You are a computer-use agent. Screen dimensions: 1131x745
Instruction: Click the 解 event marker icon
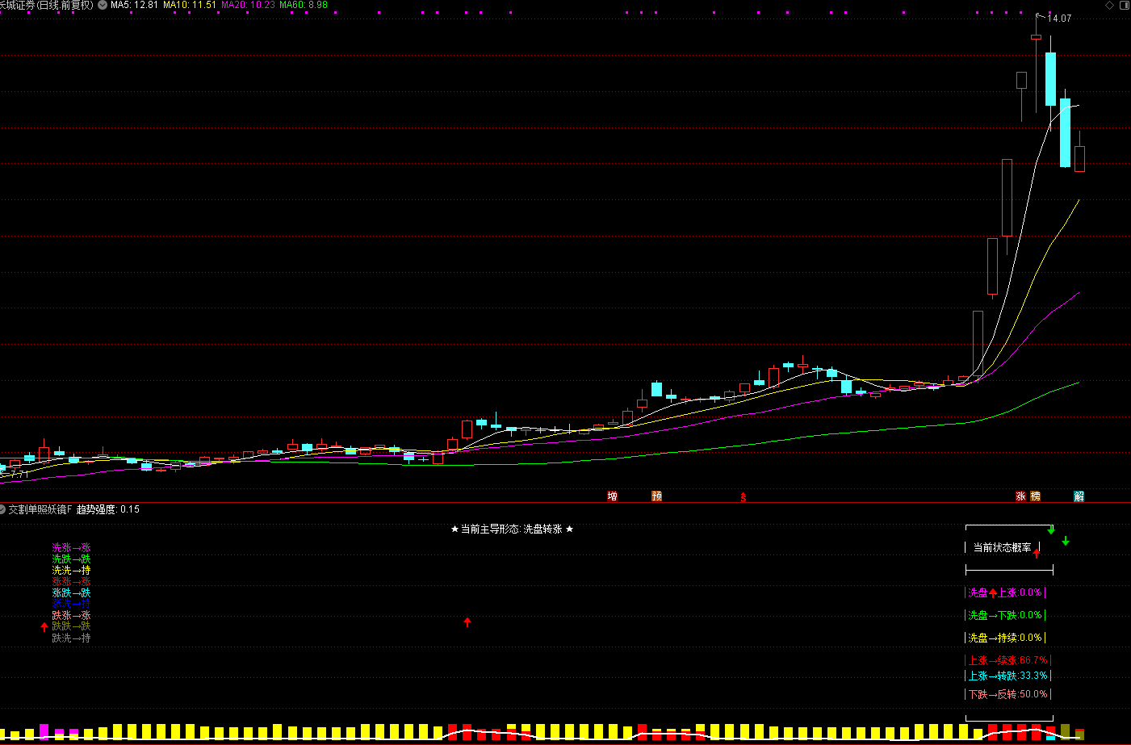point(1079,496)
